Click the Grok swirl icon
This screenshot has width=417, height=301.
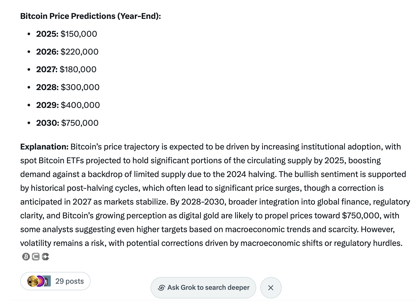tap(161, 288)
